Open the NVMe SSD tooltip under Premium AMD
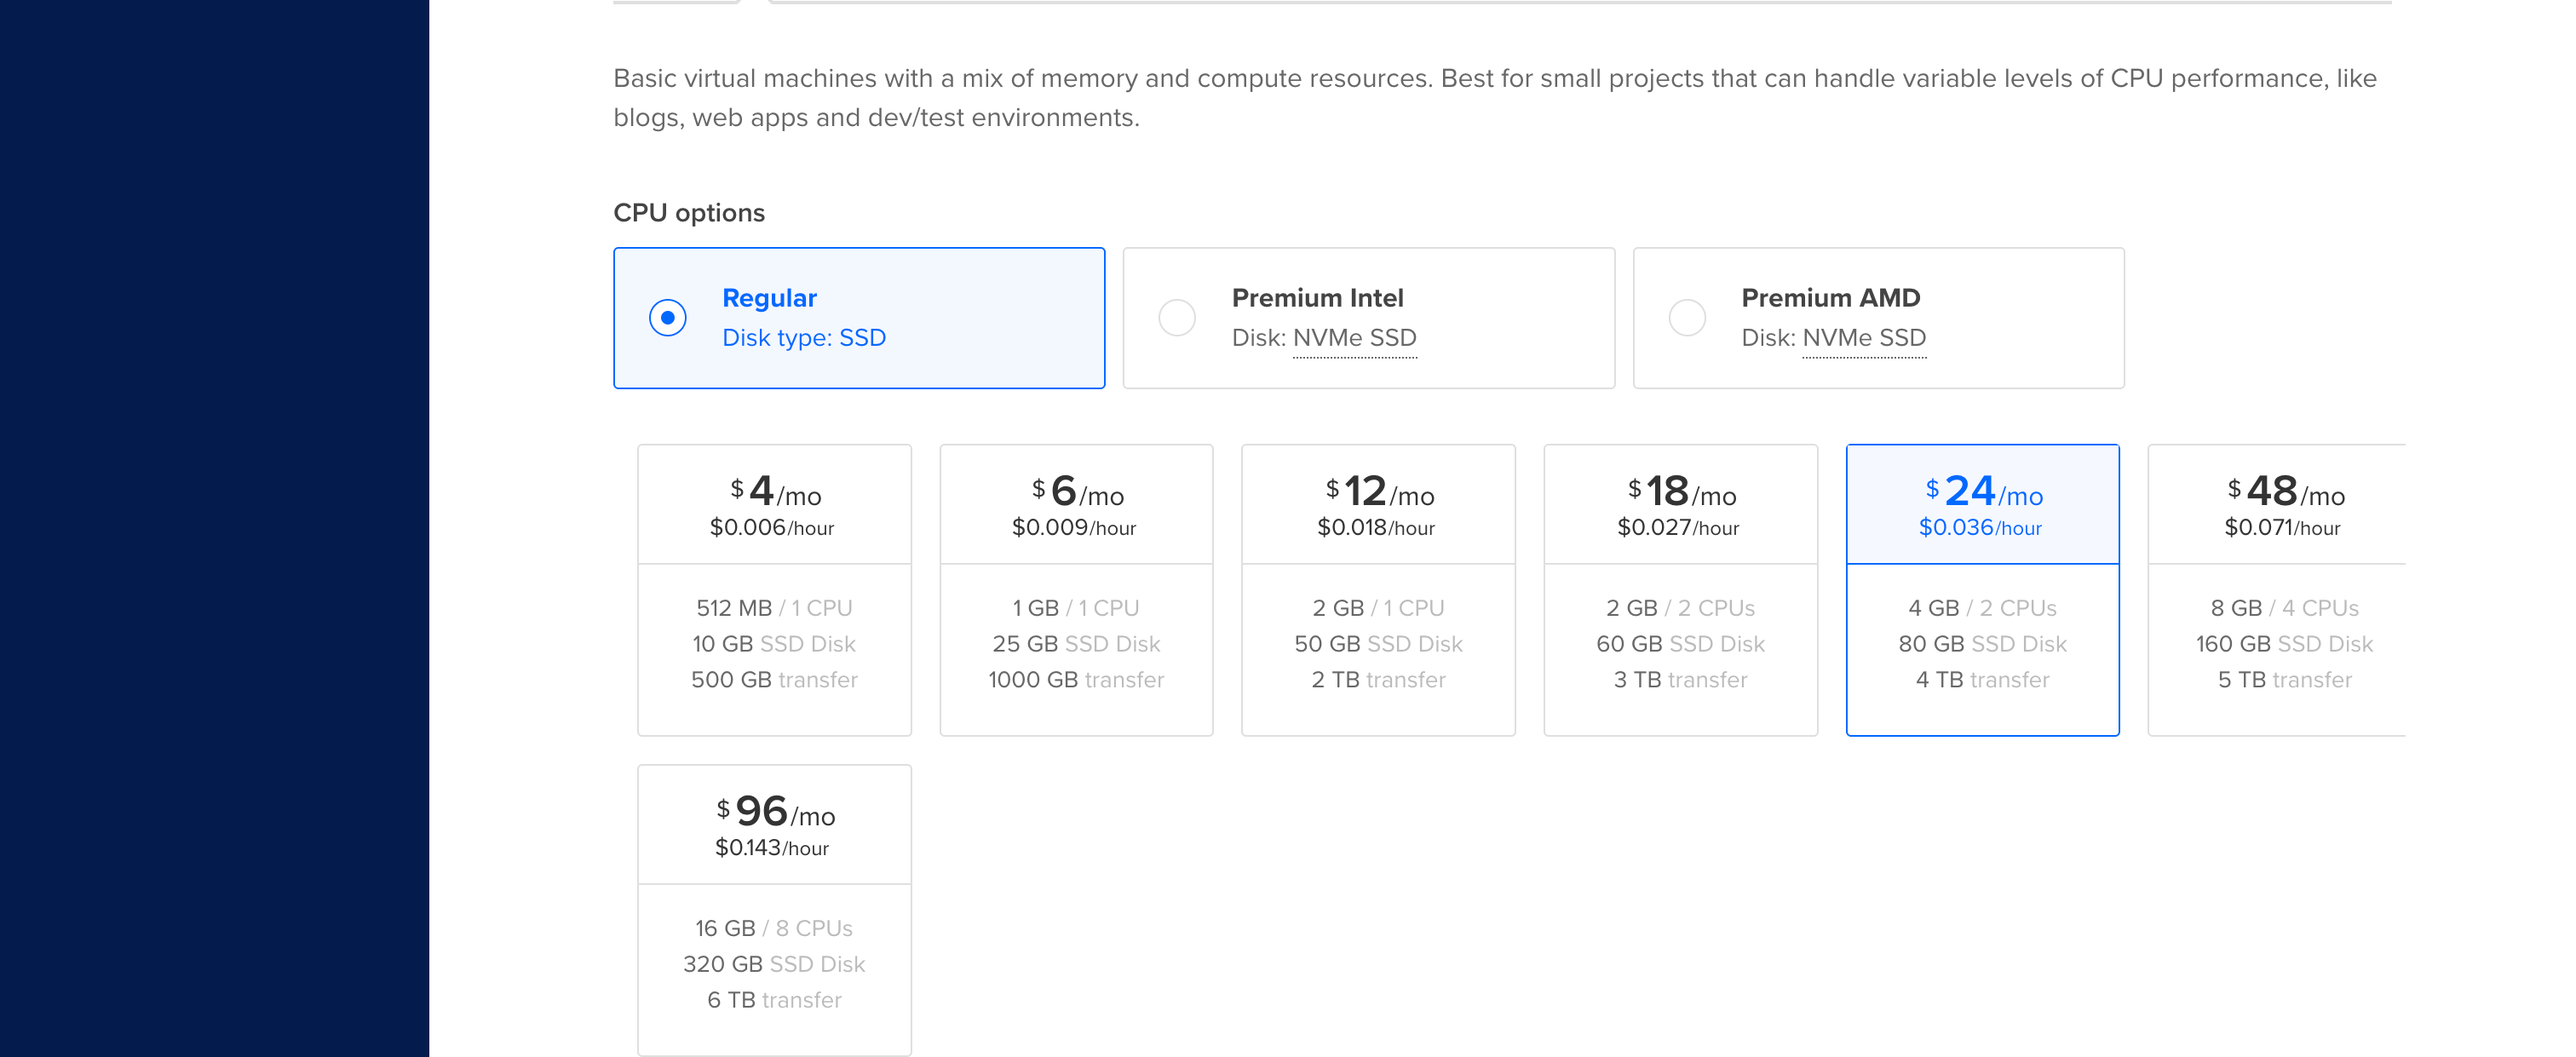 [1863, 338]
